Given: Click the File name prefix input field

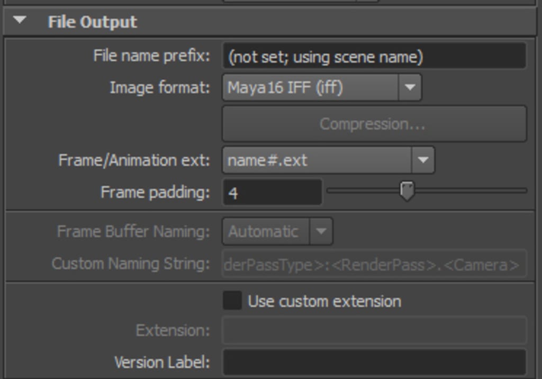Looking at the screenshot, I should point(373,56).
